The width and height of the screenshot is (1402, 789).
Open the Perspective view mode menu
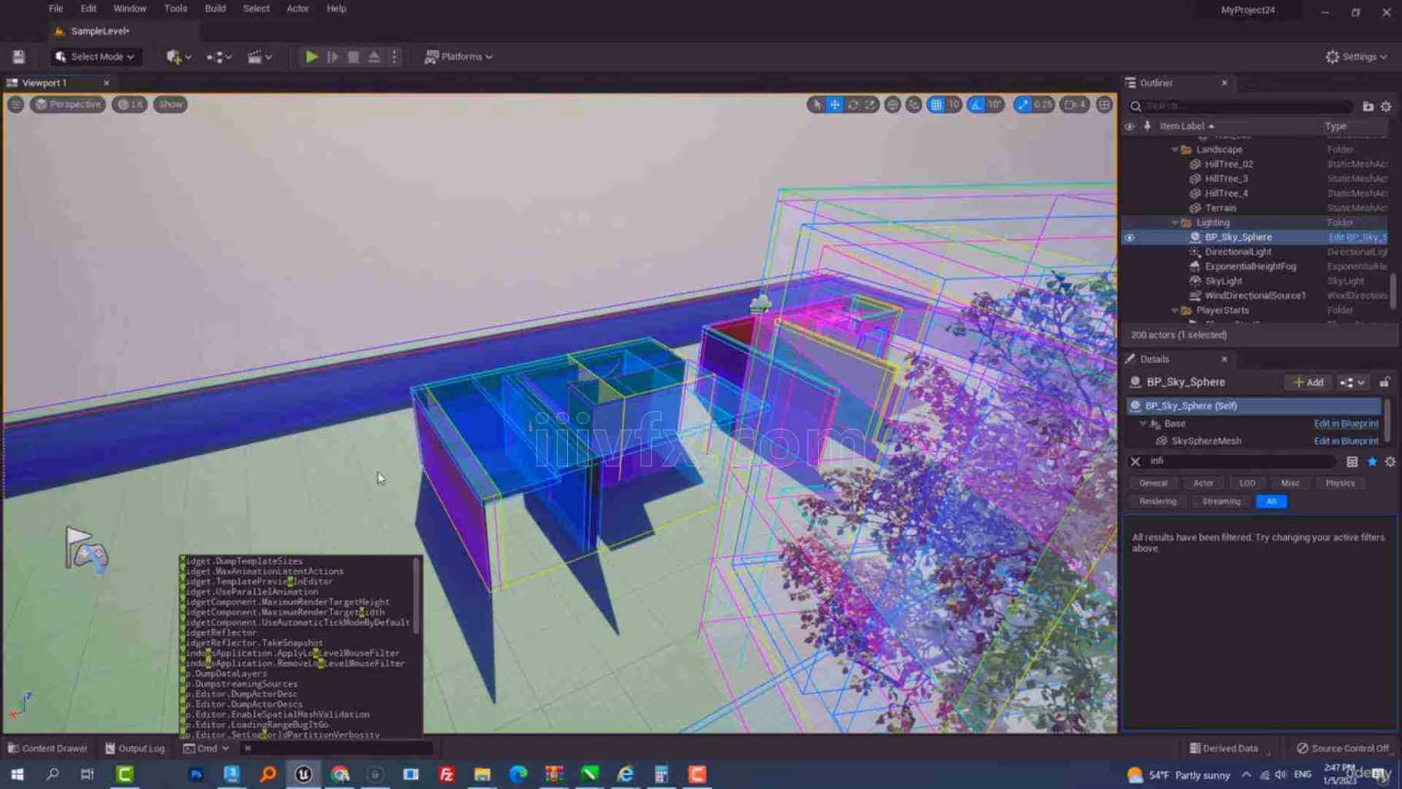(x=68, y=105)
